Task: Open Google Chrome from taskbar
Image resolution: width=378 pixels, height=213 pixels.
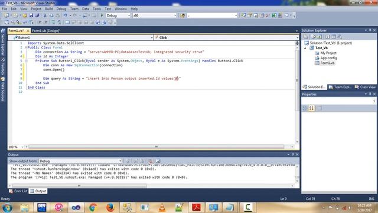Action: pos(93,208)
